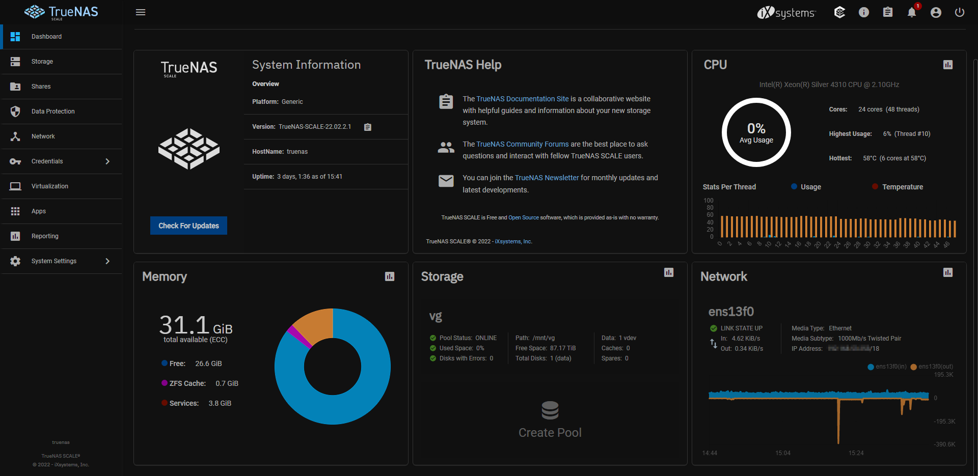
Task: Open the Memory reports chart icon
Action: point(390,276)
